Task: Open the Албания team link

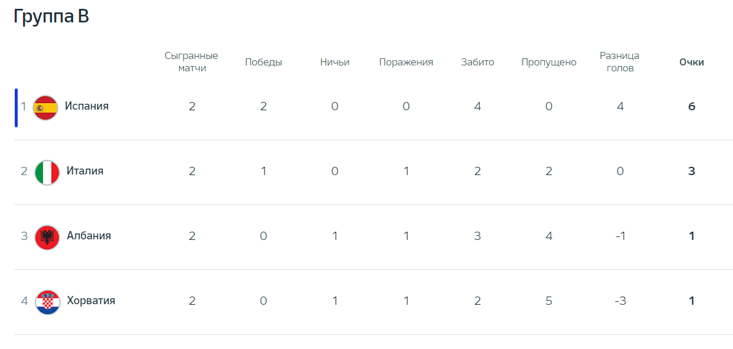Action: tap(89, 236)
